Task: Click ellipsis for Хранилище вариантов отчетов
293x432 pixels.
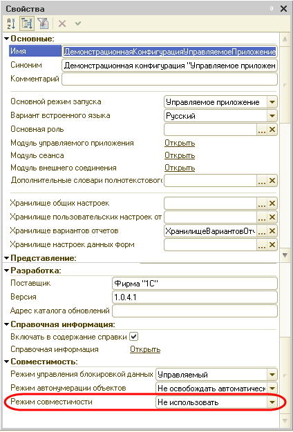Action: [262, 231]
